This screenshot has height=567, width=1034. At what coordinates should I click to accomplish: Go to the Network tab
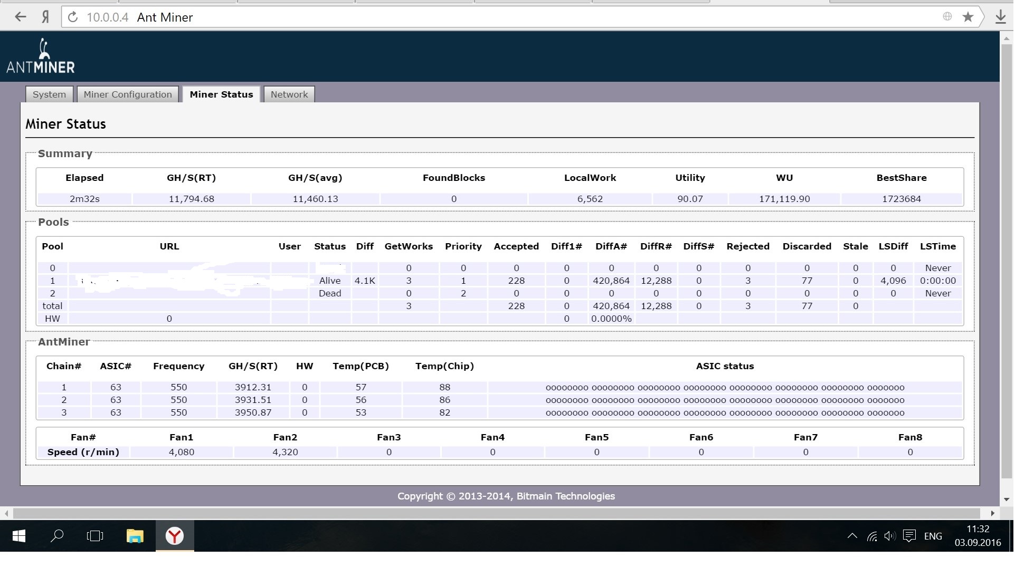(289, 94)
